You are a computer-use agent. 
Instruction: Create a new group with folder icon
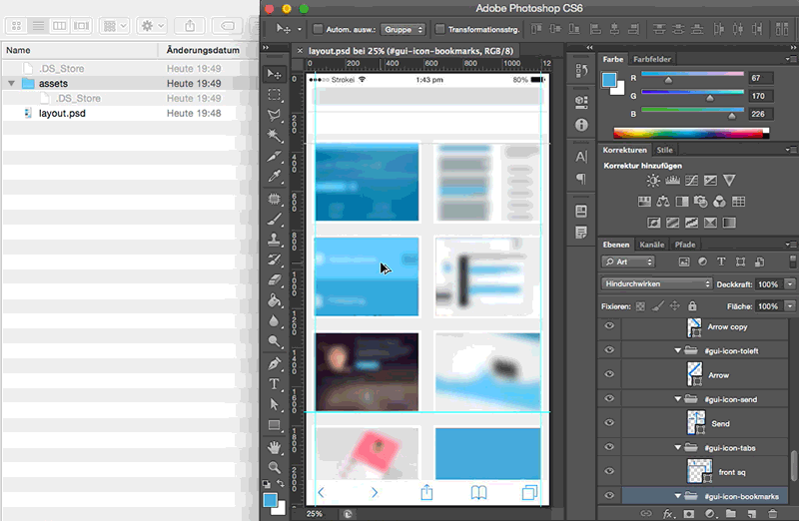pyautogui.click(x=731, y=513)
